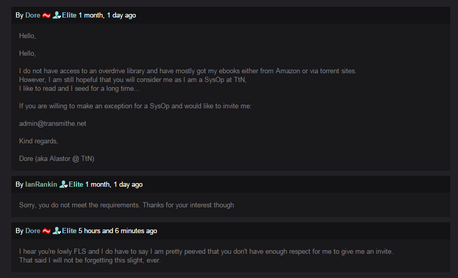Open IanRankin's user profile link

[x=41, y=185]
